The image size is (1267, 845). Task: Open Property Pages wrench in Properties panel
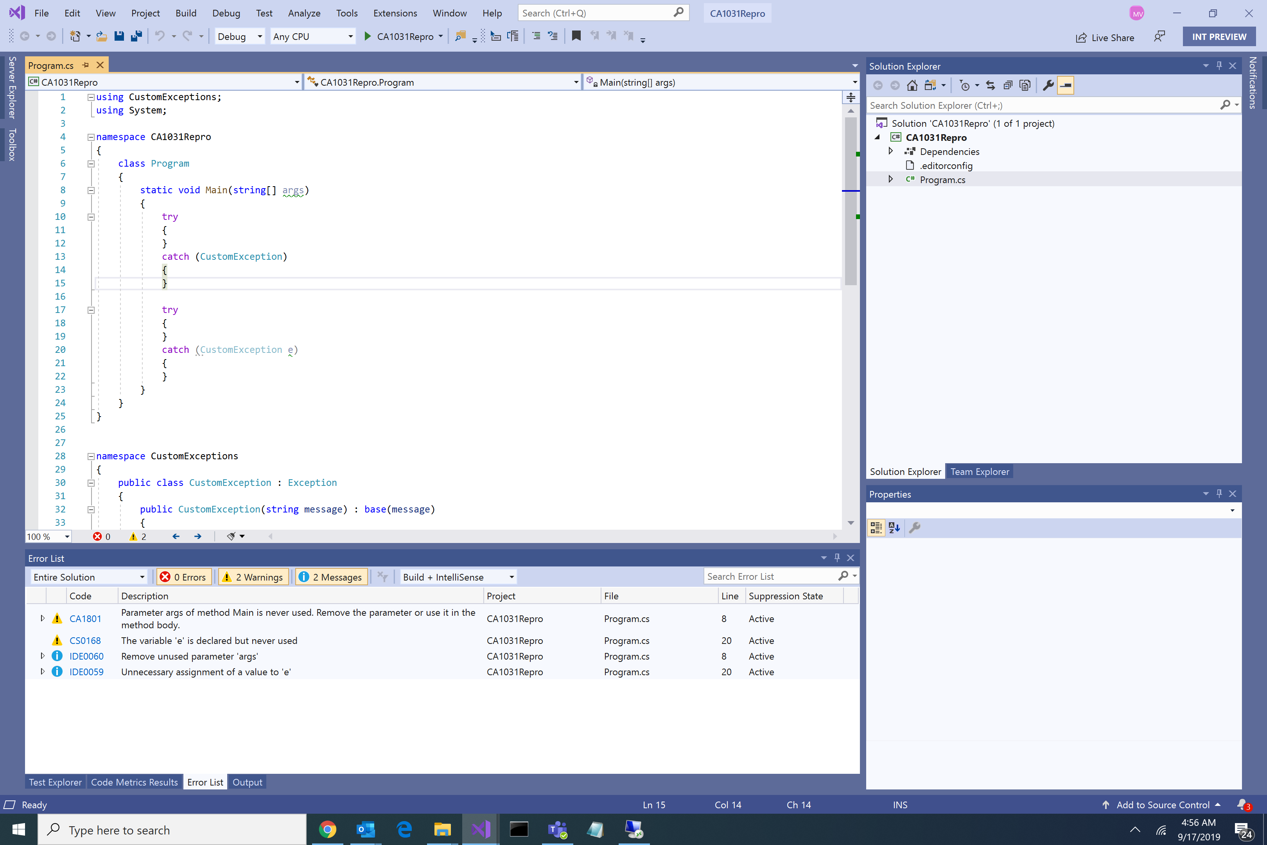tap(915, 528)
